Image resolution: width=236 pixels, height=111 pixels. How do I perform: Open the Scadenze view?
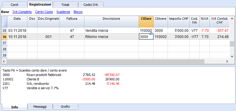pos(63,12)
